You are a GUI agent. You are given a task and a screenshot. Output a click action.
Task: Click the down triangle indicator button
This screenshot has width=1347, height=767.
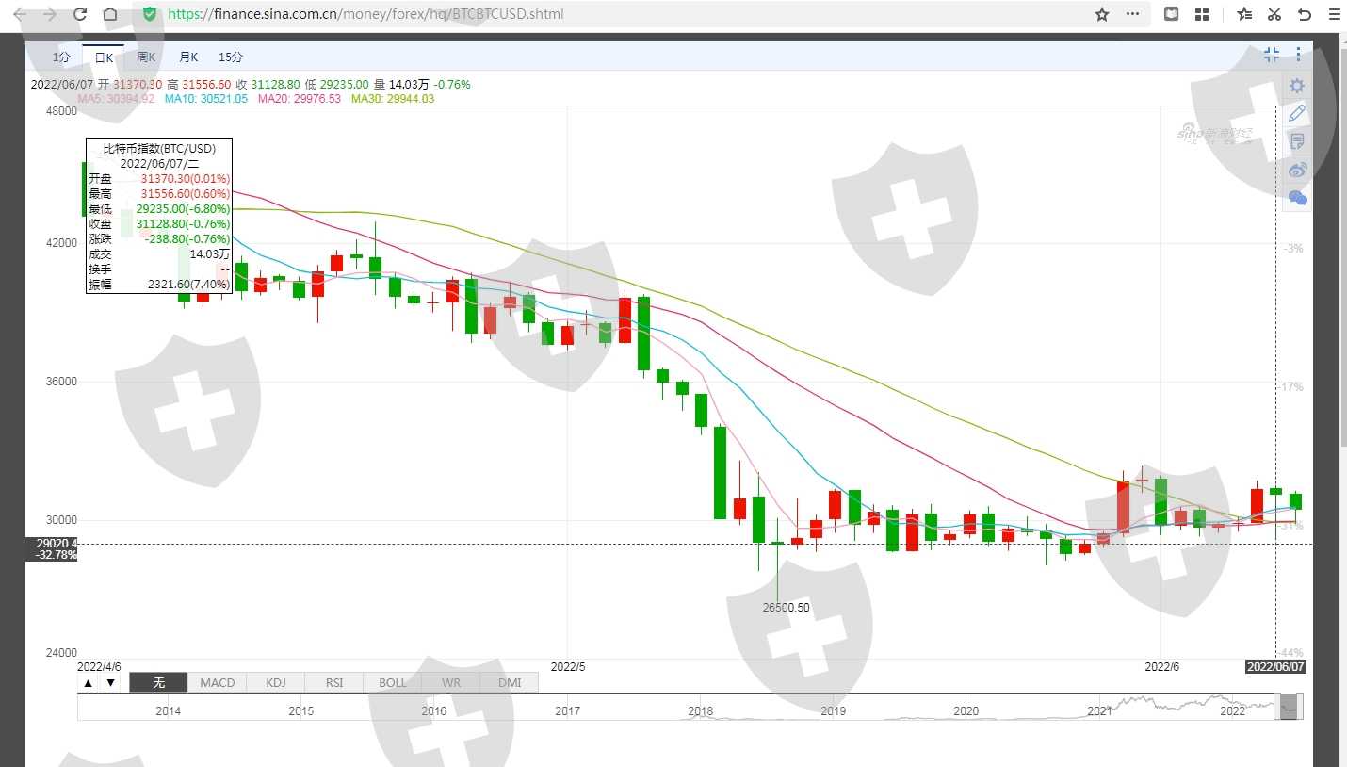click(x=110, y=683)
